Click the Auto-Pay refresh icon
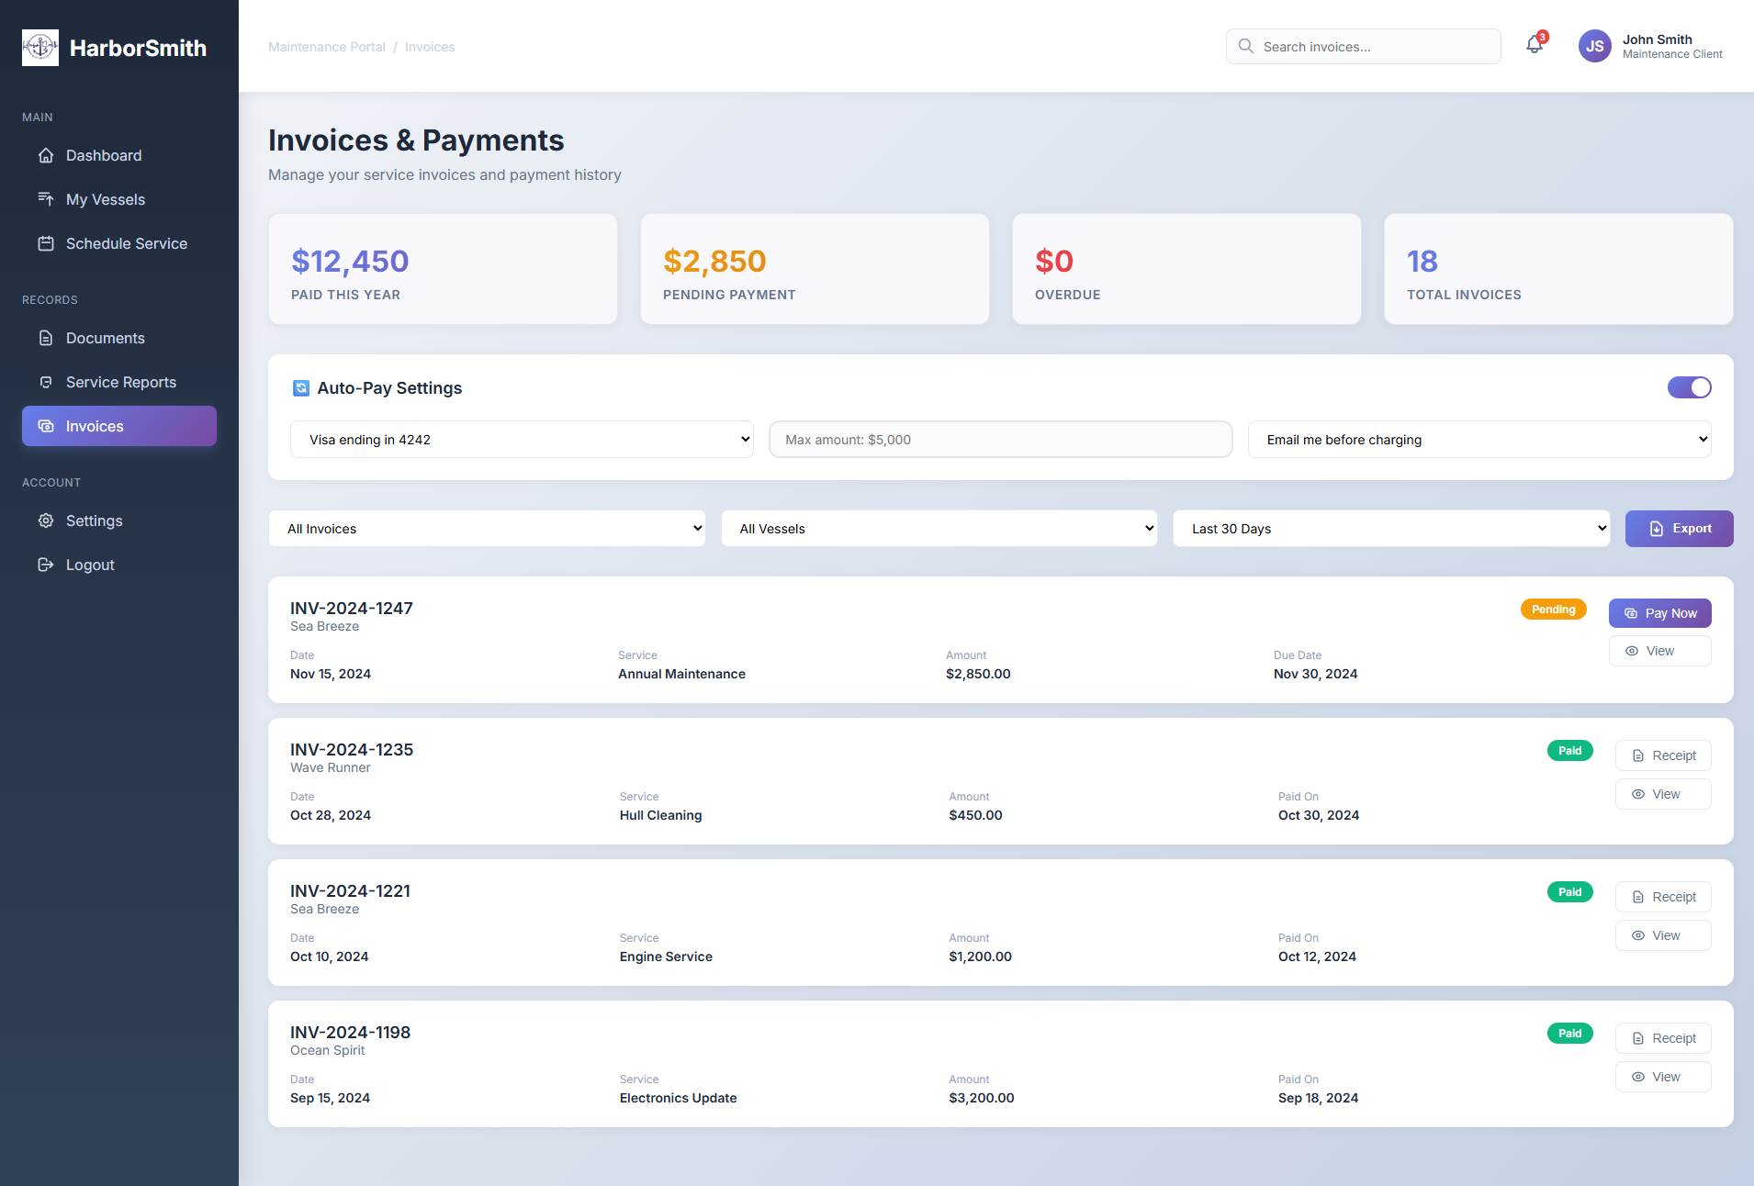Image resolution: width=1754 pixels, height=1186 pixels. click(x=300, y=388)
